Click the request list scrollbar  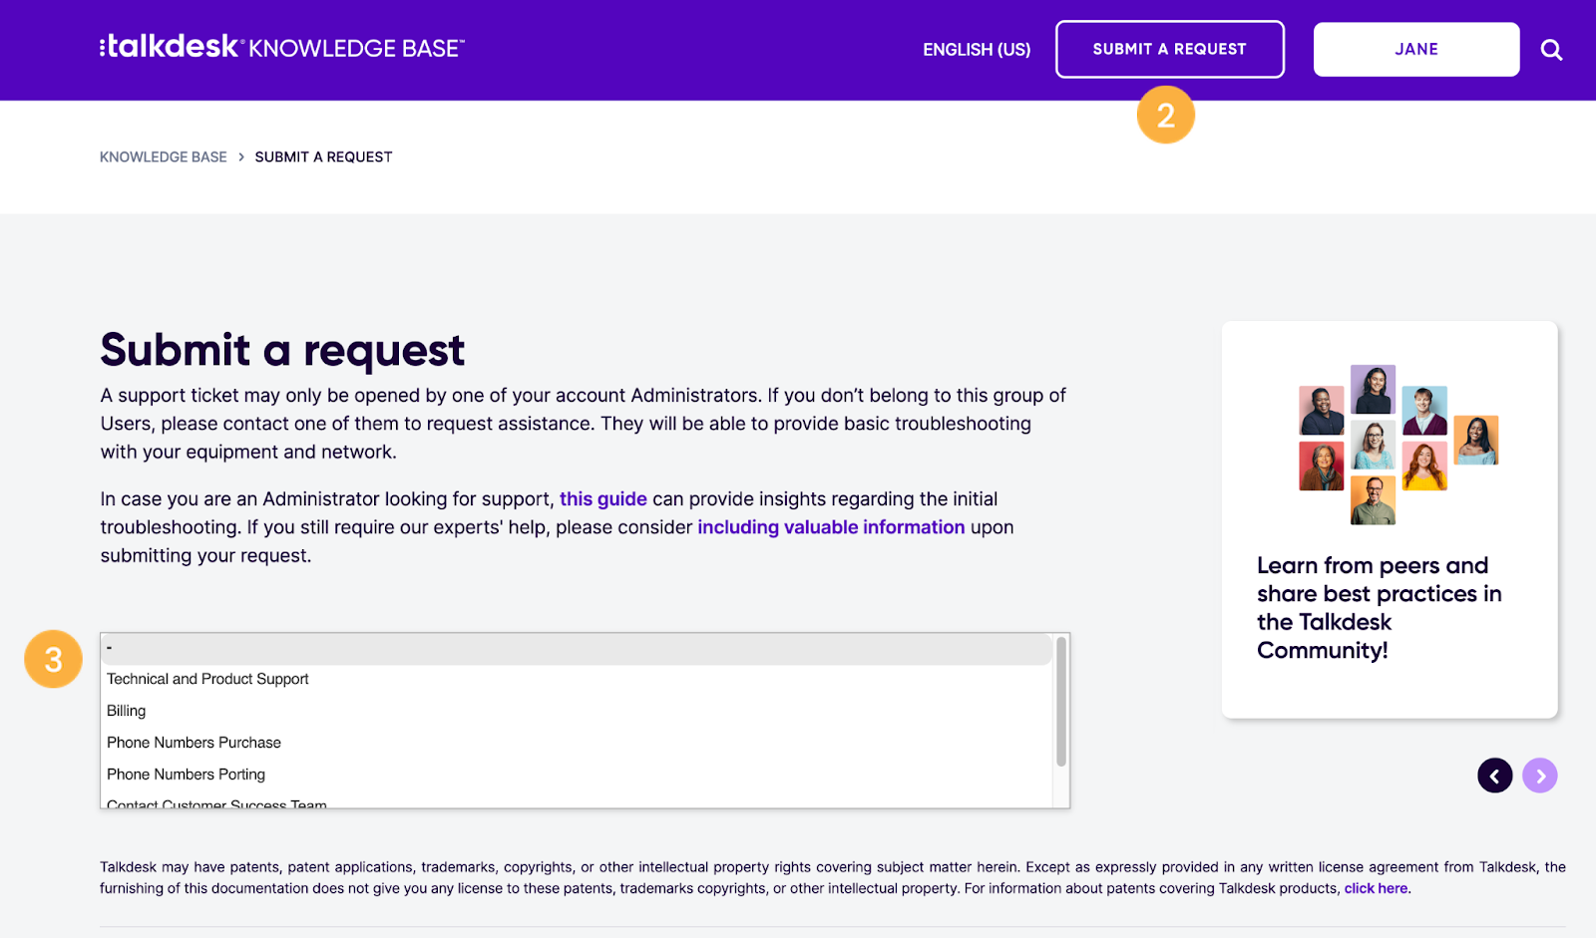(1061, 702)
